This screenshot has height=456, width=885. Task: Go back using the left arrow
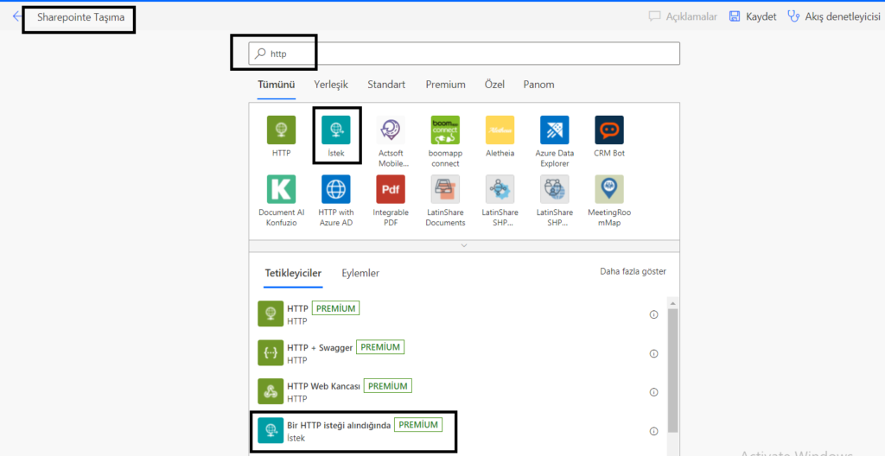(16, 16)
